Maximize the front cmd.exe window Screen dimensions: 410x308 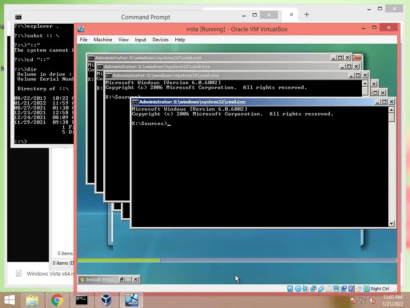pyautogui.click(x=384, y=102)
